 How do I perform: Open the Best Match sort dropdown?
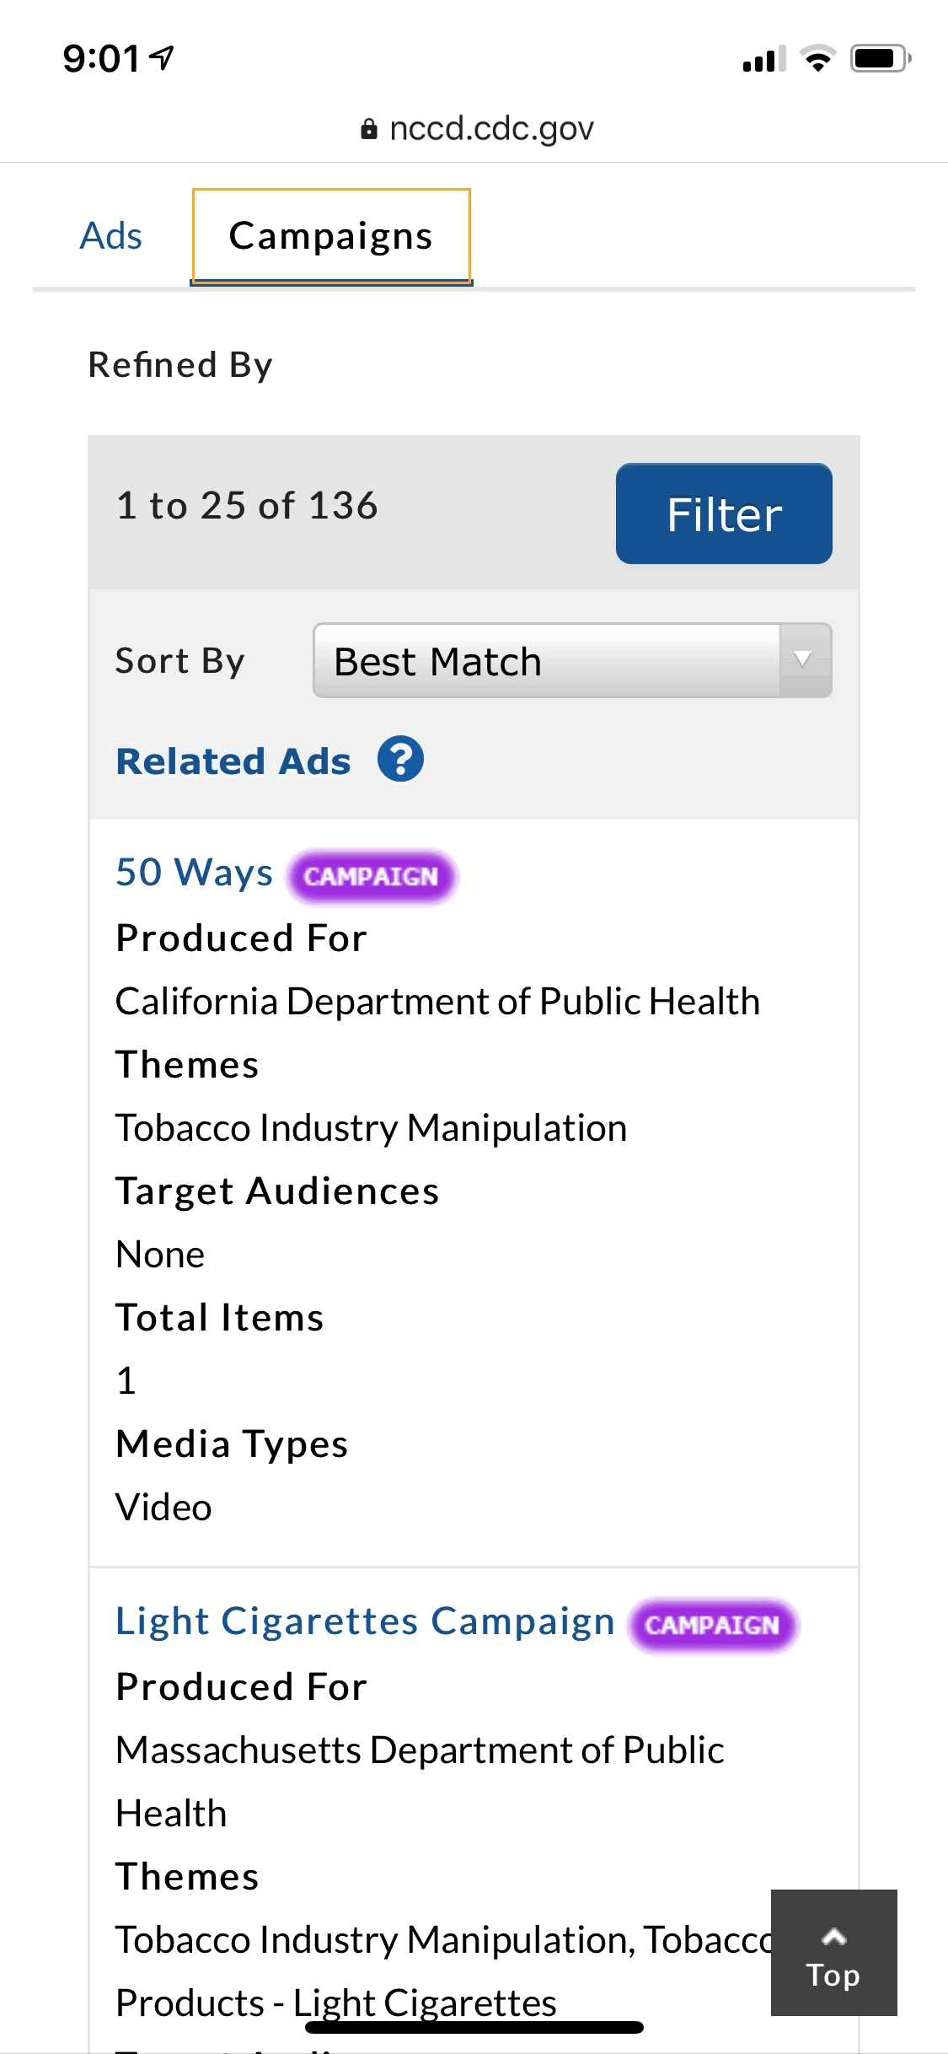[x=572, y=661]
